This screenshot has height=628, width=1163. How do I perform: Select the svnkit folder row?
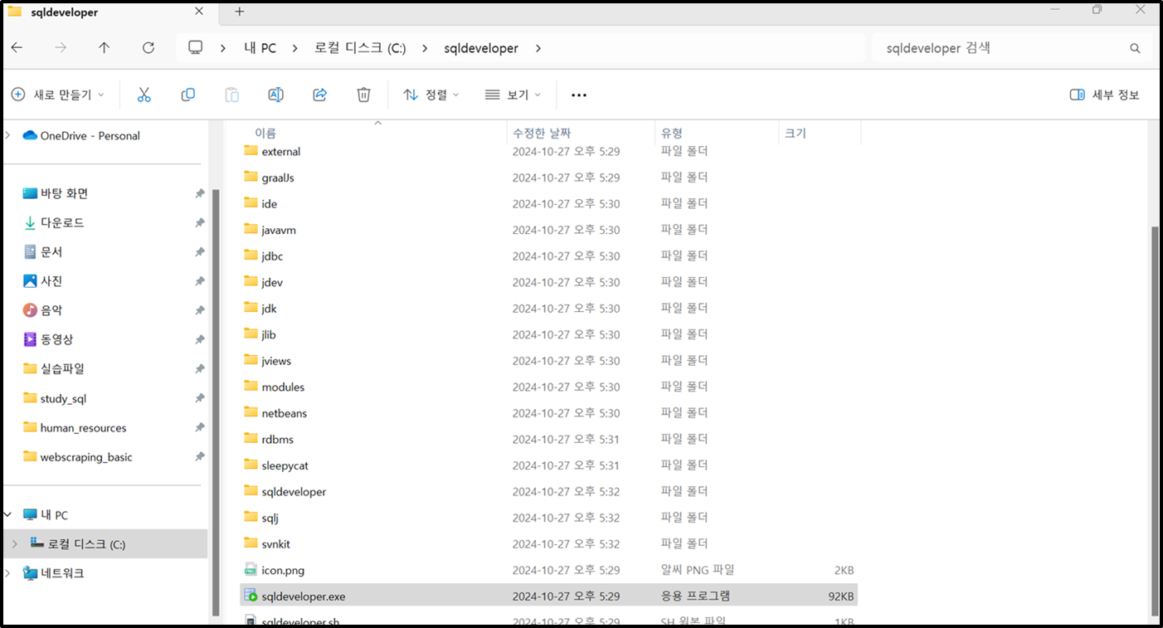[550, 543]
